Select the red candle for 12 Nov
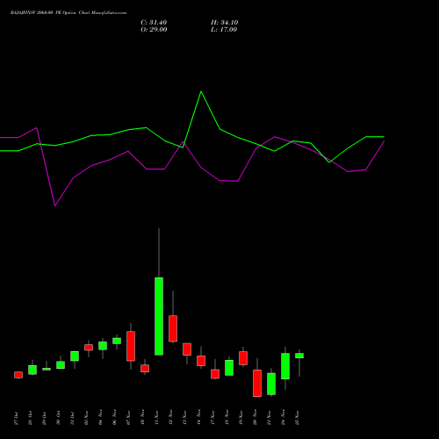The height and width of the screenshot is (439, 439). point(173,328)
